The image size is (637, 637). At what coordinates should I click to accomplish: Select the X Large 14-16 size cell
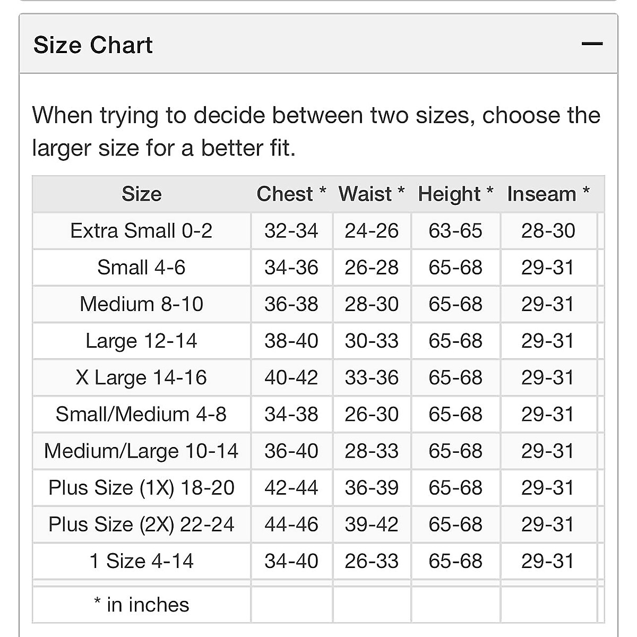(141, 377)
